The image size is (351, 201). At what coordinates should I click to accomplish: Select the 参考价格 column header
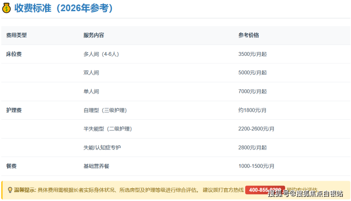tap(249, 35)
